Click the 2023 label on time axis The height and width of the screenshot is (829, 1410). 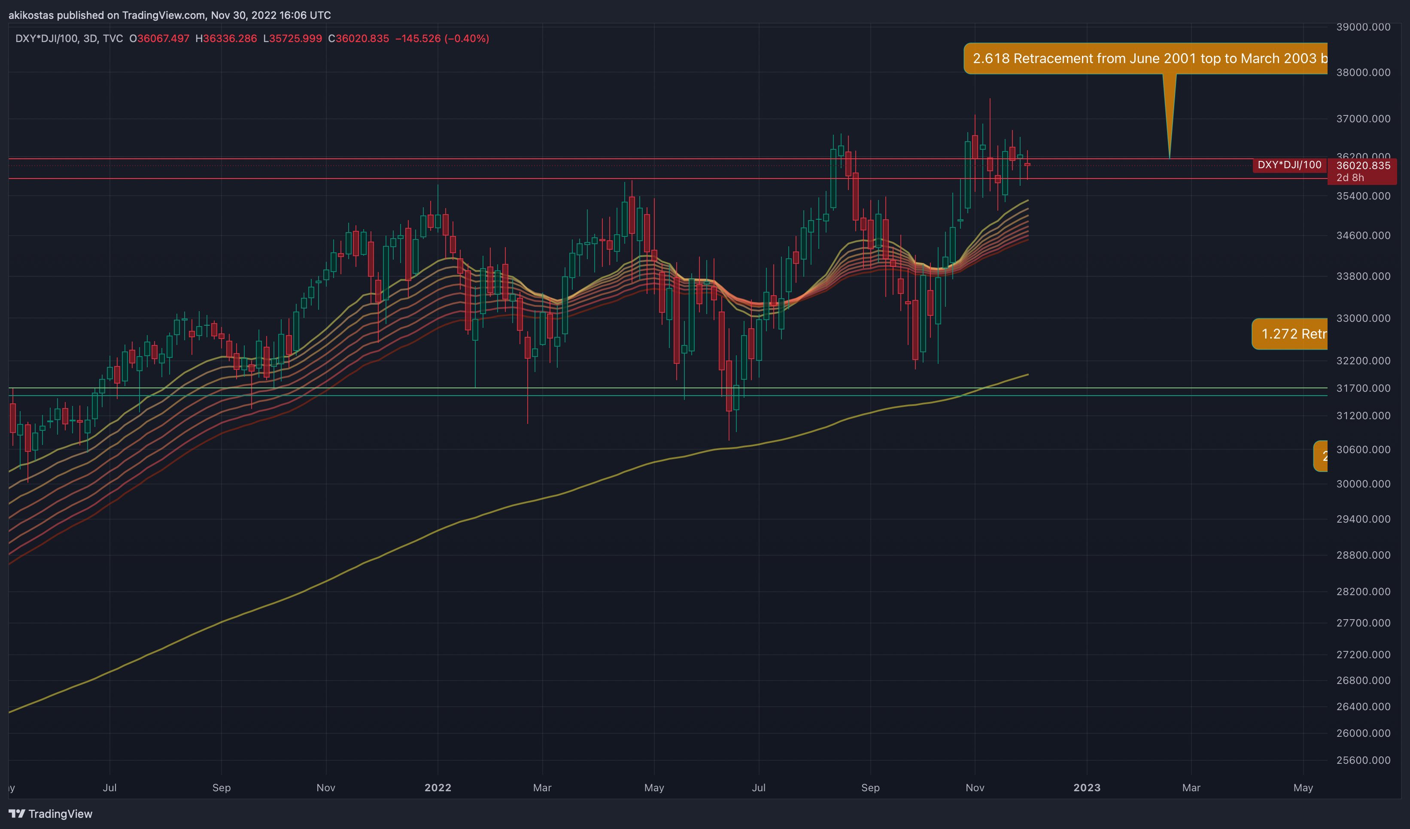1087,788
